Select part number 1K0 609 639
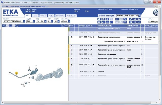This screenshot has width=162, height=105. [86, 45]
